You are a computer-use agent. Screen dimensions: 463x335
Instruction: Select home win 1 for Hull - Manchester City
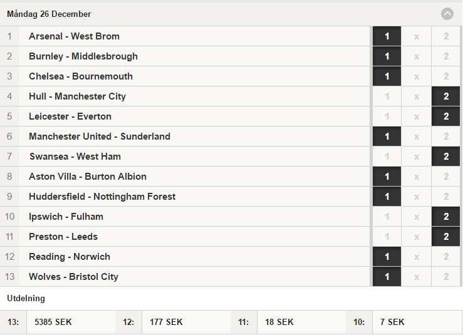[387, 96]
